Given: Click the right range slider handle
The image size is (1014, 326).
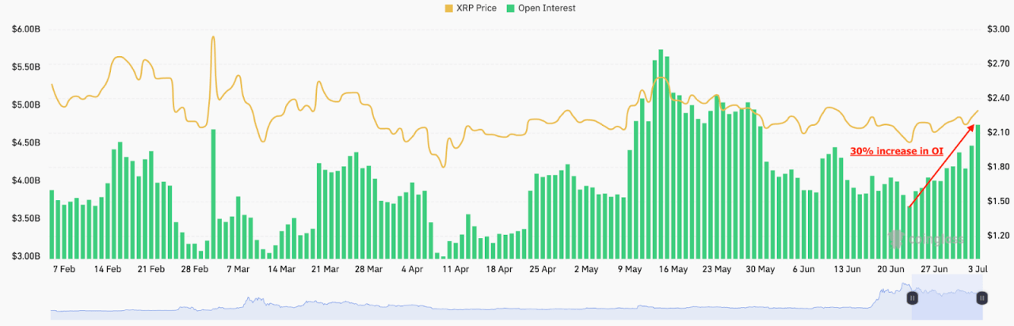Looking at the screenshot, I should pos(982,298).
